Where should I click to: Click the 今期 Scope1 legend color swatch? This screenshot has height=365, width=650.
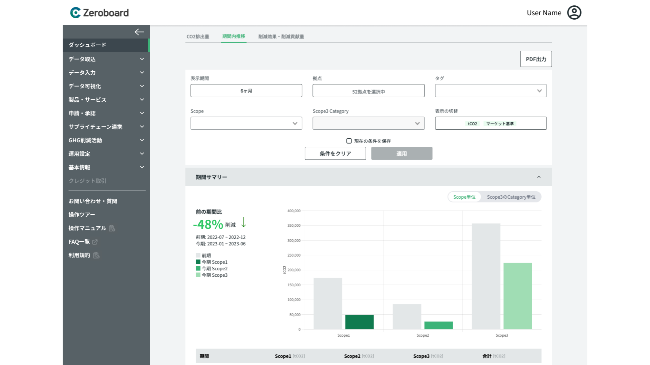(198, 262)
